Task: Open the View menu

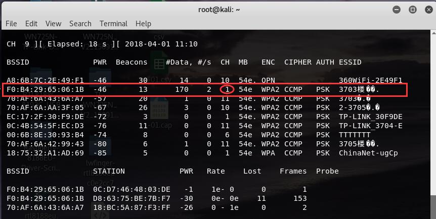Action: click(x=53, y=23)
